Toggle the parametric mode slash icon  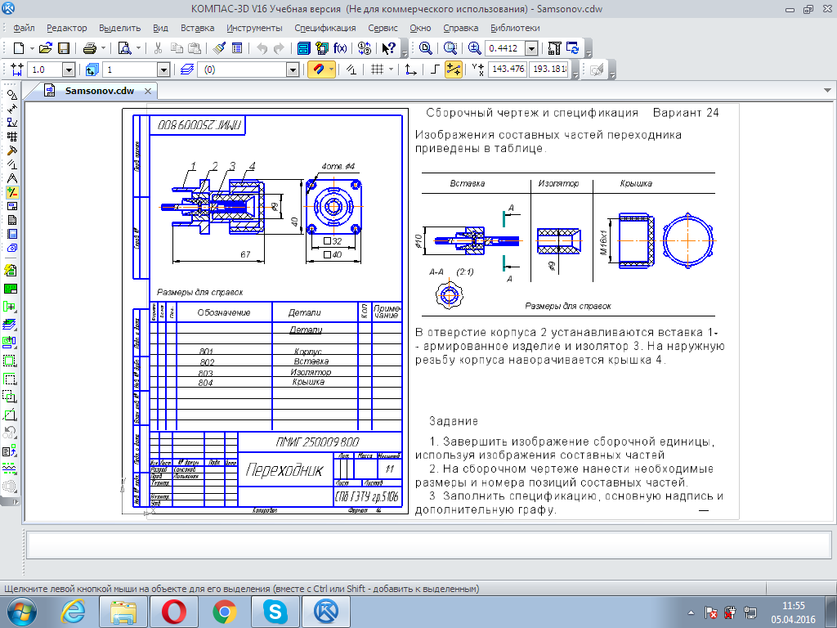(351, 70)
